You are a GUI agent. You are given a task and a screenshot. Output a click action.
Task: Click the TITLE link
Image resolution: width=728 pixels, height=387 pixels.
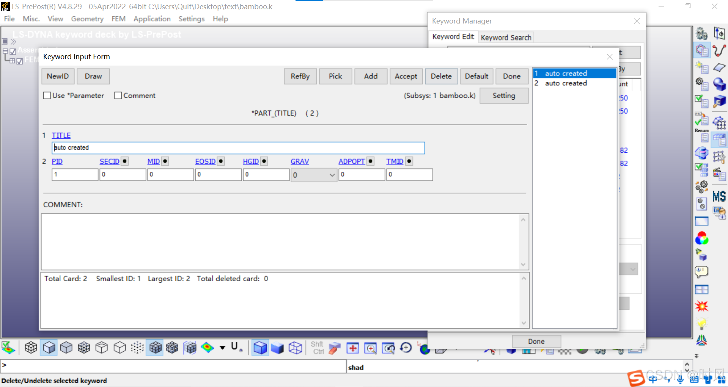click(x=61, y=135)
